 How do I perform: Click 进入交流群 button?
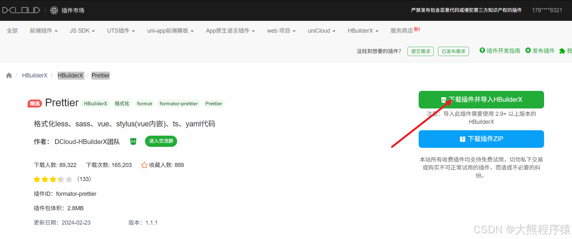(x=161, y=141)
